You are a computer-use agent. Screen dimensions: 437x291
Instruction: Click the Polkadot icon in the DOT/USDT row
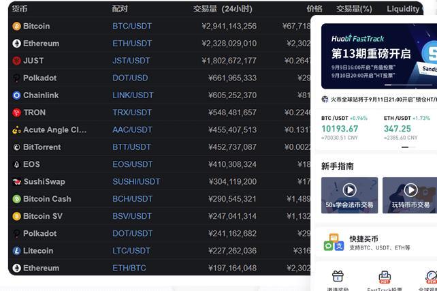pyautogui.click(x=17, y=234)
